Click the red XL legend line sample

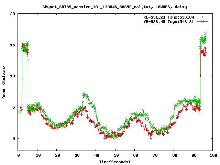(202, 17)
